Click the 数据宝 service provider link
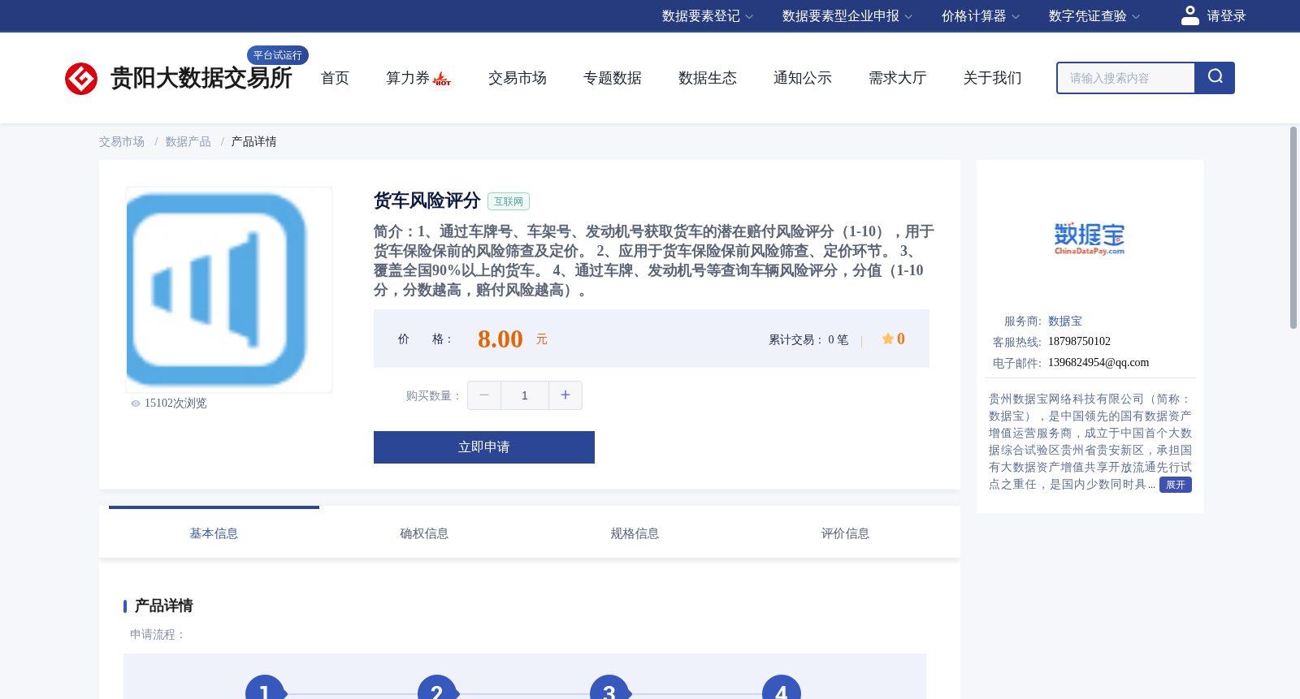Image resolution: width=1300 pixels, height=699 pixels. point(1065,321)
